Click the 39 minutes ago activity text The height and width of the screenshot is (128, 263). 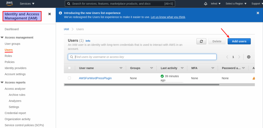(x=170, y=78)
